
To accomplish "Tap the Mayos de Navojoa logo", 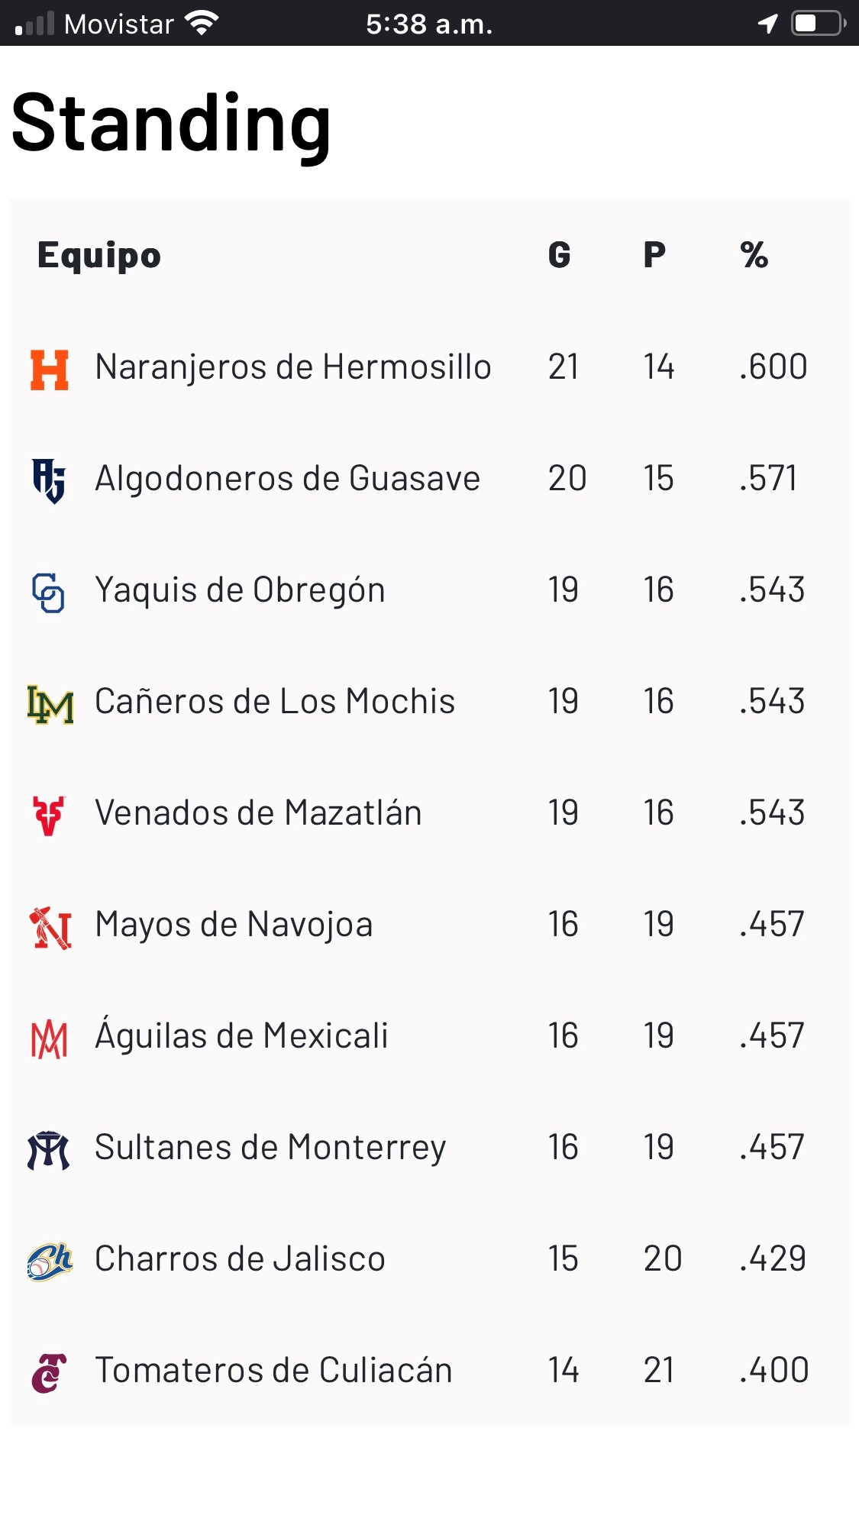I will click(50, 927).
